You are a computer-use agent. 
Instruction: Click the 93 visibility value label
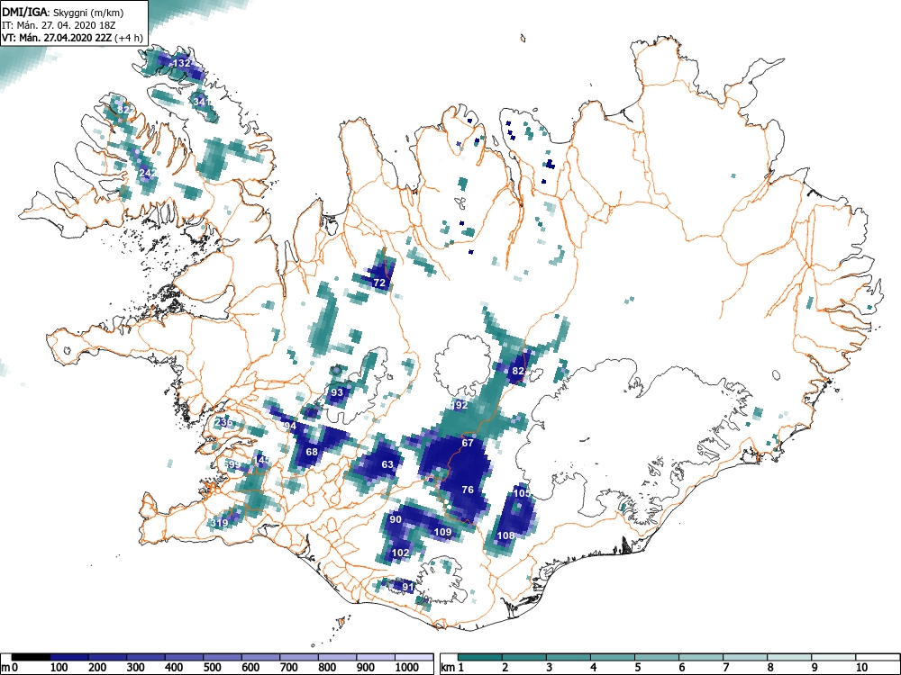337,392
